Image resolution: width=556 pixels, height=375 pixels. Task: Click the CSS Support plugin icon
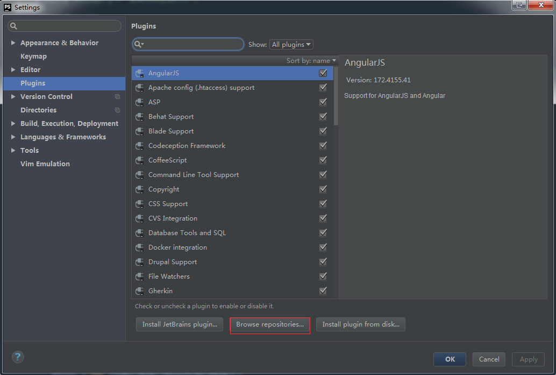click(140, 204)
